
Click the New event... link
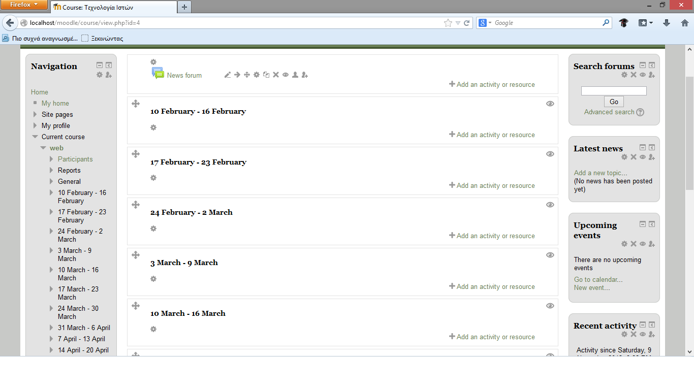(x=592, y=287)
